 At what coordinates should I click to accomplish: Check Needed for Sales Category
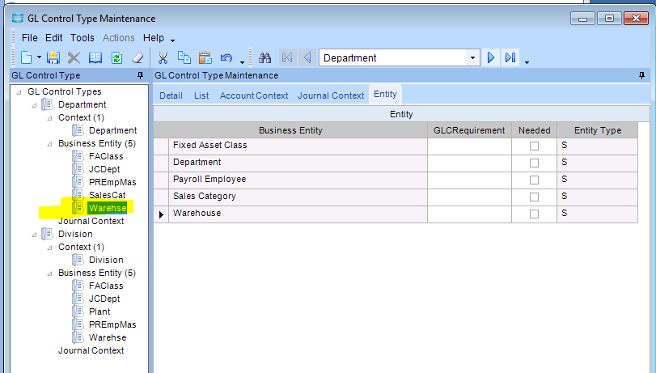(534, 197)
